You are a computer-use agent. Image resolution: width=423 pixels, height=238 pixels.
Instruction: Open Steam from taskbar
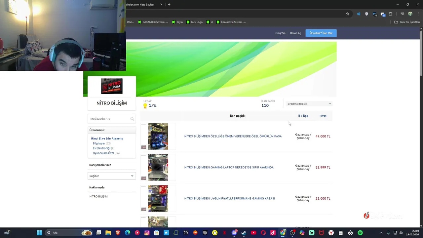[244, 233]
